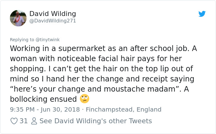
Task: Open the Finchampstead, England location
Action: [123, 109]
